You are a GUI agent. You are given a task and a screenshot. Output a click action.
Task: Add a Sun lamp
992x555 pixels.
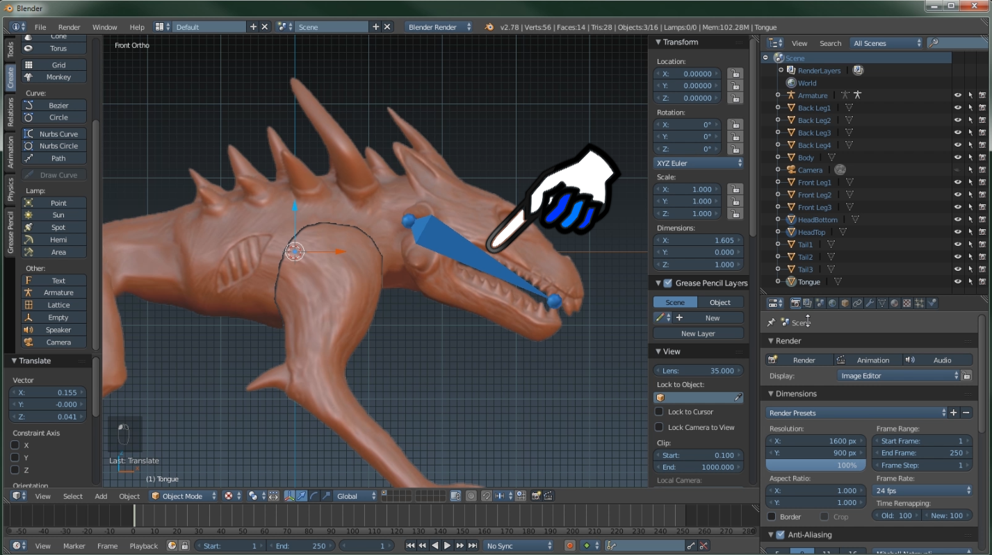54,215
